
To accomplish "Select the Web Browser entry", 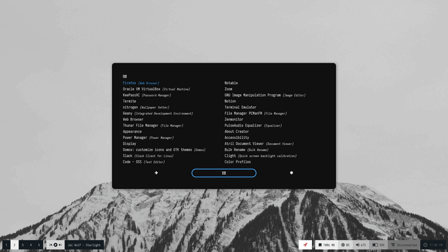I will (x=133, y=119).
